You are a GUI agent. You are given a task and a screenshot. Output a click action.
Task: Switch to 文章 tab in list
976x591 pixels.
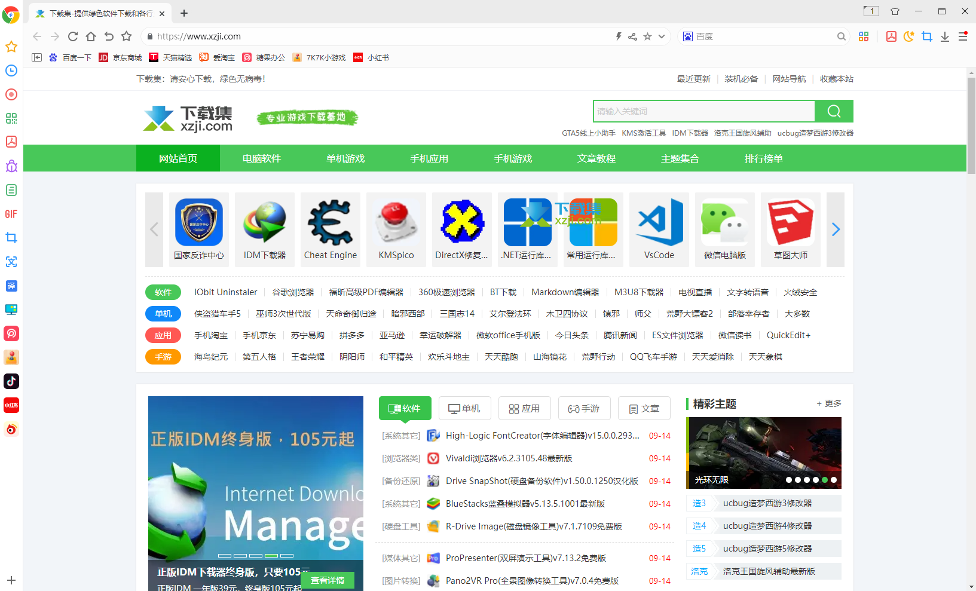[644, 408]
